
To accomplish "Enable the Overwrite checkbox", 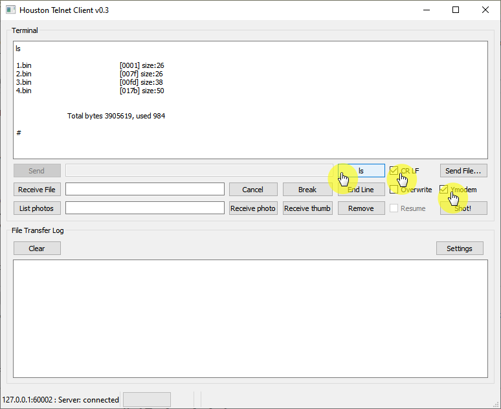I will 394,190.
